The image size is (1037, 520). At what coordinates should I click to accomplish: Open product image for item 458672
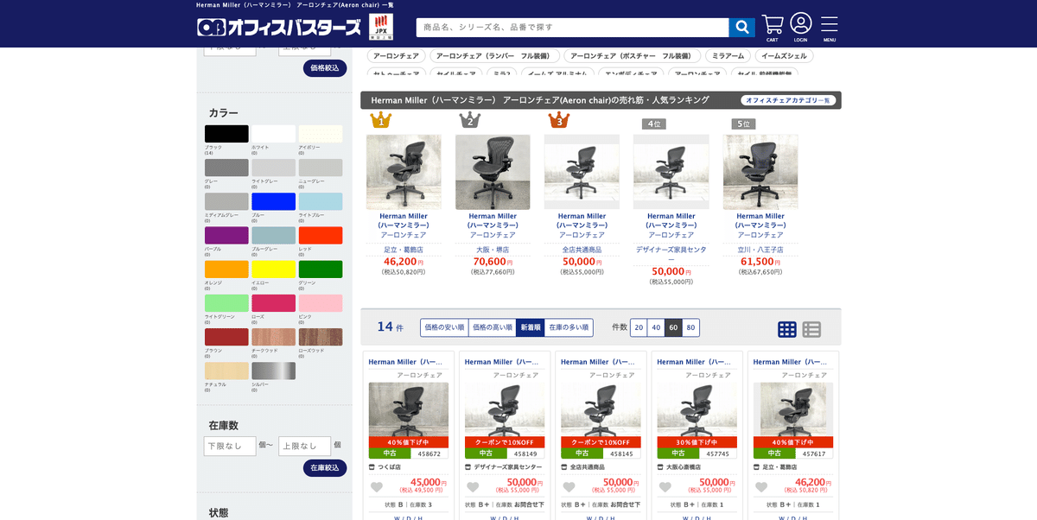[x=409, y=409]
